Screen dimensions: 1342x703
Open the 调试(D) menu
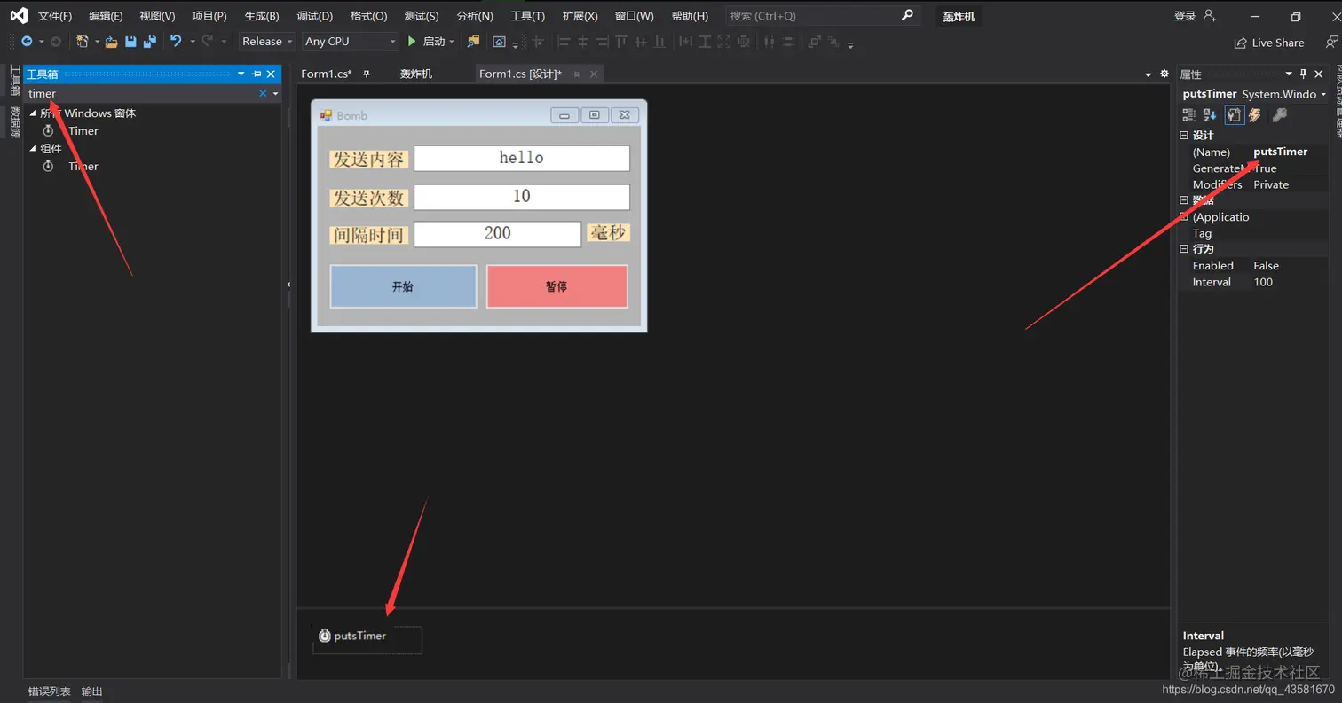[315, 16]
